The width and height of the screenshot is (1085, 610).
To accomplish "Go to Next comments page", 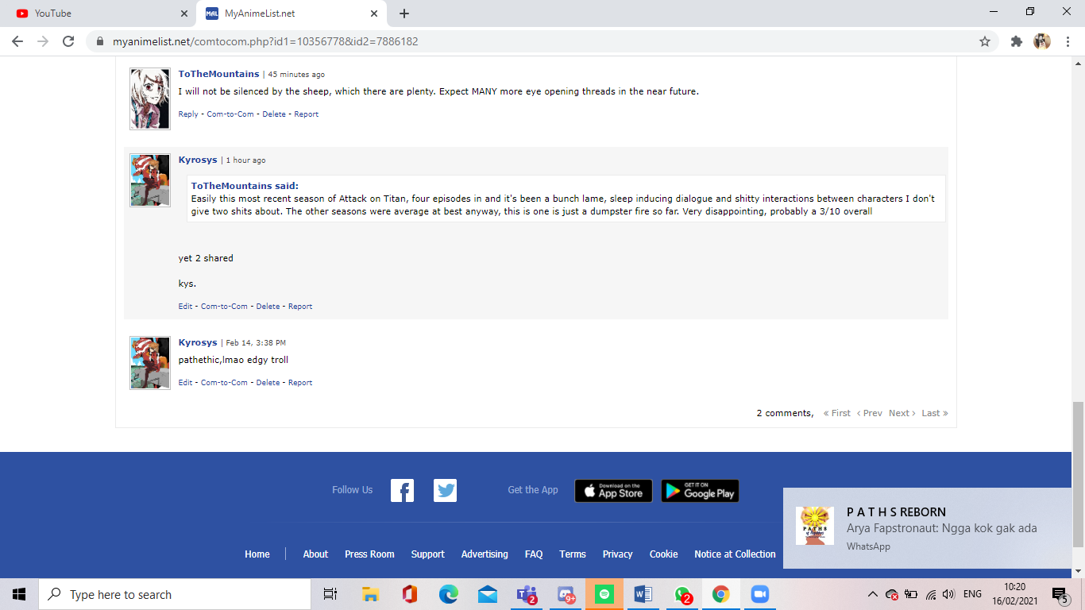I will [x=902, y=413].
